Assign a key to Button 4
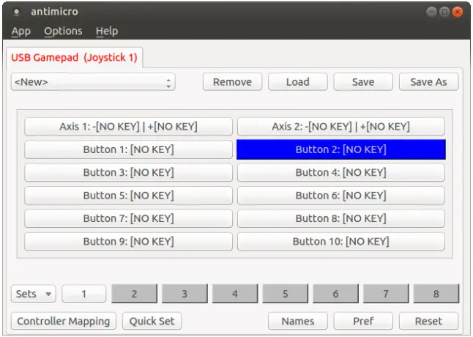Viewport: 473px width, 337px height. pyautogui.click(x=341, y=172)
